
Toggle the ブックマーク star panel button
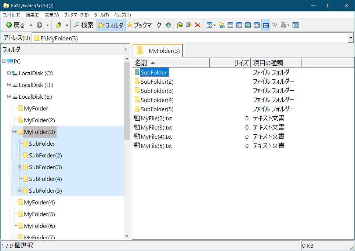[x=144, y=25]
